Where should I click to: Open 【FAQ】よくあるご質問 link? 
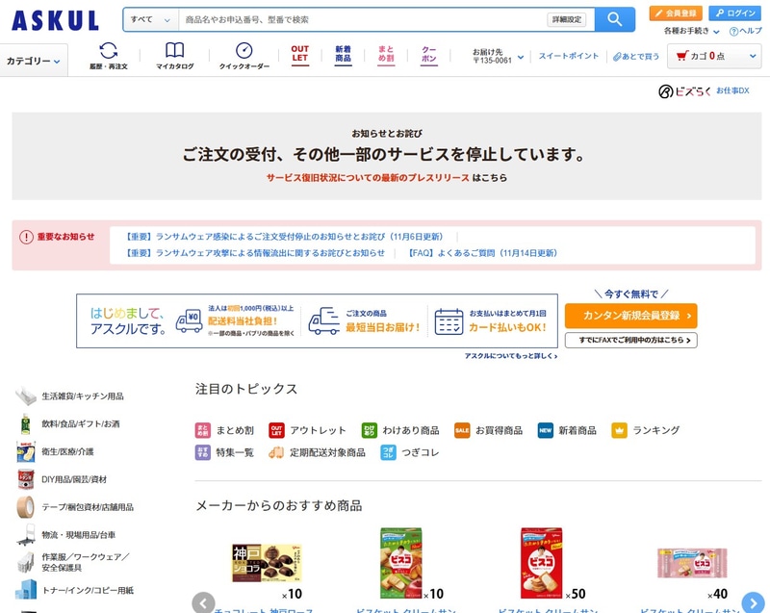pos(482,253)
